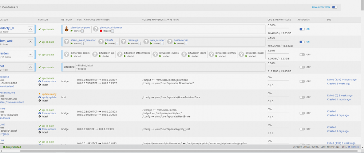Click the steam_event_calendar container icon
364x153 pixels.
pyautogui.click(x=67, y=42)
